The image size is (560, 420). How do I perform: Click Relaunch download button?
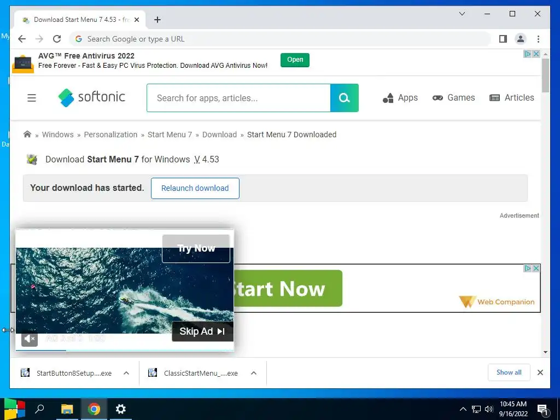195,188
